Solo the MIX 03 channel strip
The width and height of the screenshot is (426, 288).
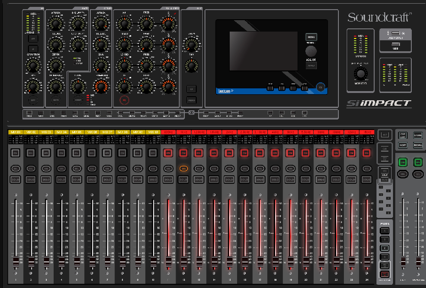(x=46, y=179)
